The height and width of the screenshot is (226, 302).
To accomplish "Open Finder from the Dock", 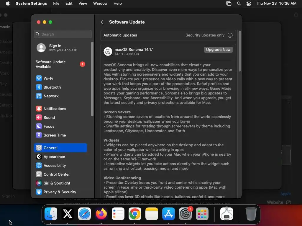I will coord(51,214).
